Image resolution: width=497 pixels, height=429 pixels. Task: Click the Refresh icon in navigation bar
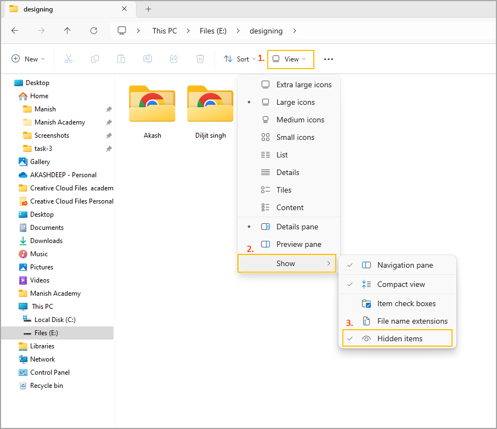coord(94,31)
